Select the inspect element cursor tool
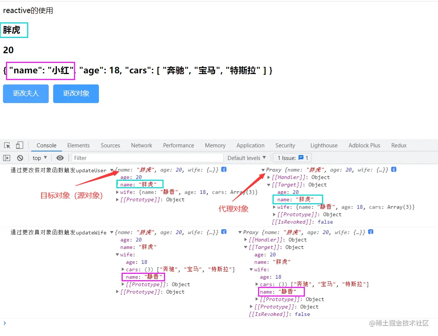The image size is (438, 336). click(x=6, y=145)
